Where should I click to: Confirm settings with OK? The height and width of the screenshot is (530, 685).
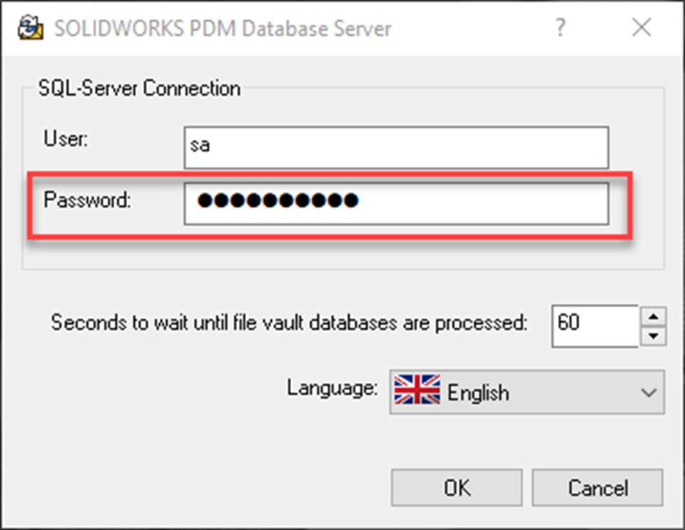(456, 488)
